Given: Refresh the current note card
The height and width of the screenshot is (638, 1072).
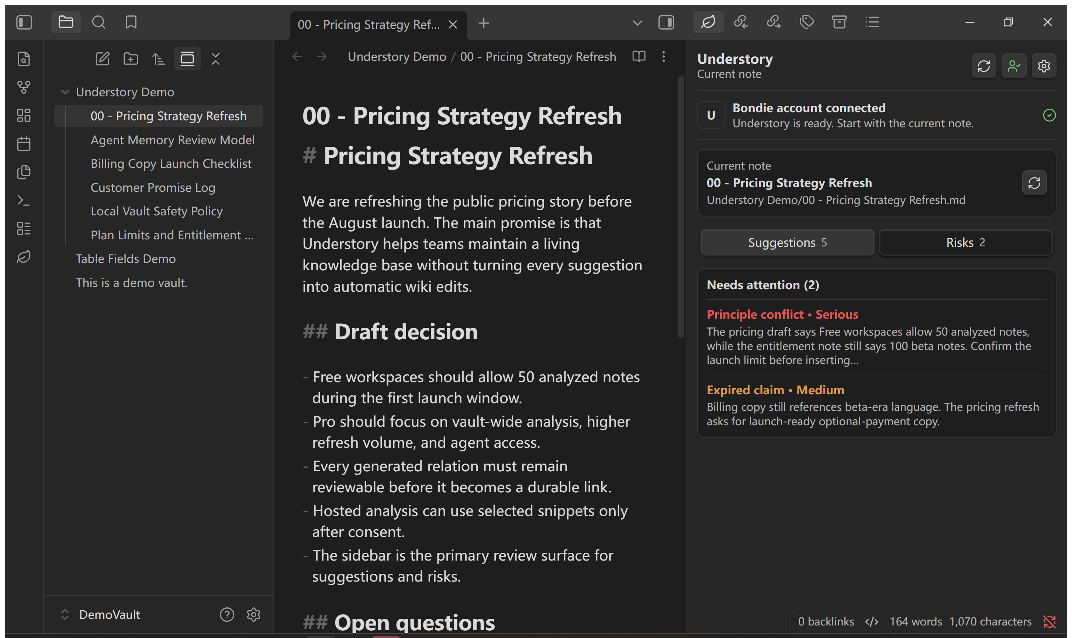Looking at the screenshot, I should (1034, 183).
